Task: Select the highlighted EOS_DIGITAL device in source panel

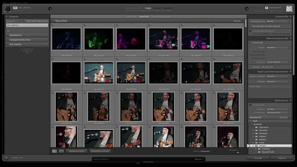Action: [x=27, y=26]
